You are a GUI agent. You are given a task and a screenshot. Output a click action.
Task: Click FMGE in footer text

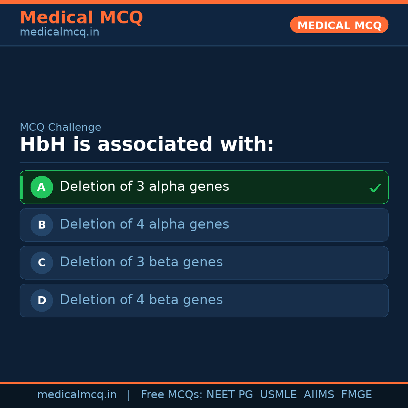tap(356, 395)
